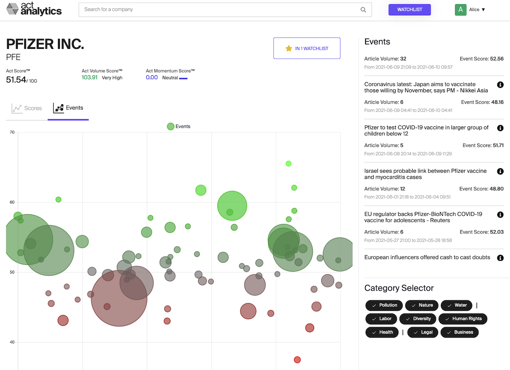The image size is (510, 370).
Task: Click the Act Score 51.54 value
Action: (16, 80)
